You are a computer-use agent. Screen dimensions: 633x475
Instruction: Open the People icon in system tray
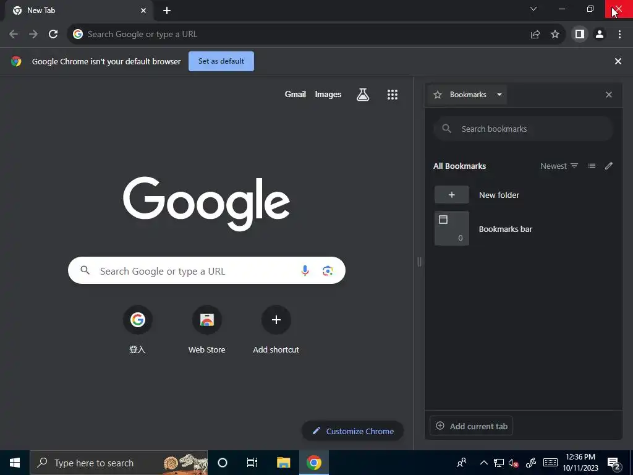tap(461, 463)
